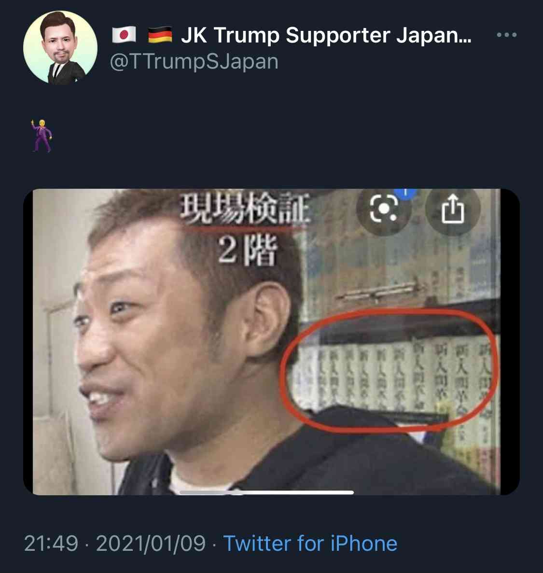
Task: Click the German flag emoji
Action: coord(160,35)
